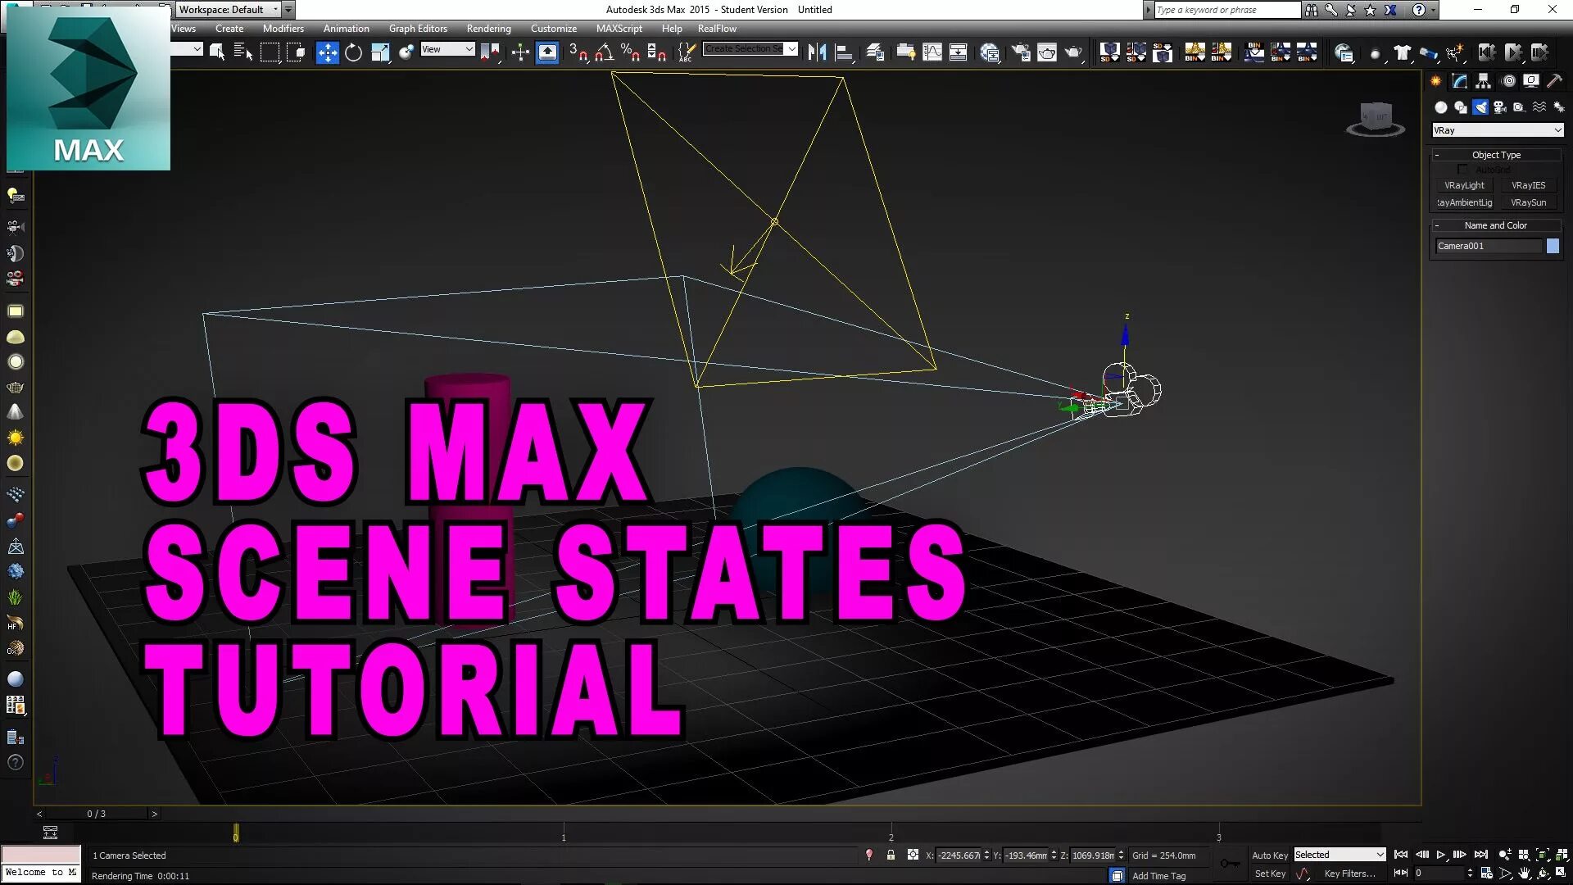Open the Modifiers menu
The width and height of the screenshot is (1573, 885).
tap(283, 29)
